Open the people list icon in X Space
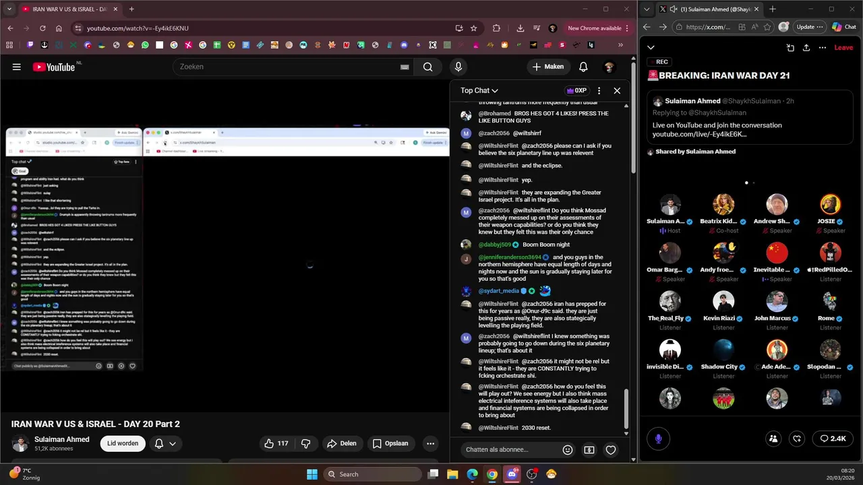The height and width of the screenshot is (485, 863). click(x=773, y=439)
